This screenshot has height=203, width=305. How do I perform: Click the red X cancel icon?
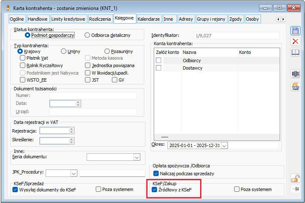pos(295,41)
